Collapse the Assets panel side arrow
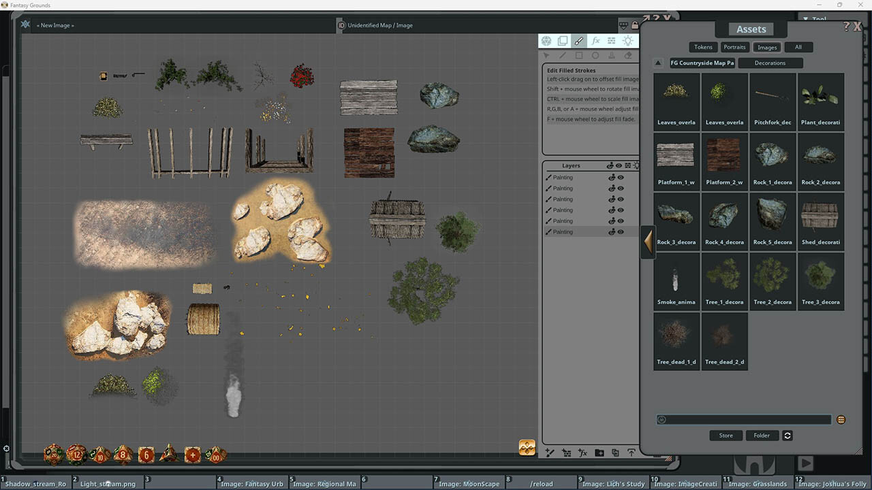Screen dimensions: 872x490 (x=648, y=242)
